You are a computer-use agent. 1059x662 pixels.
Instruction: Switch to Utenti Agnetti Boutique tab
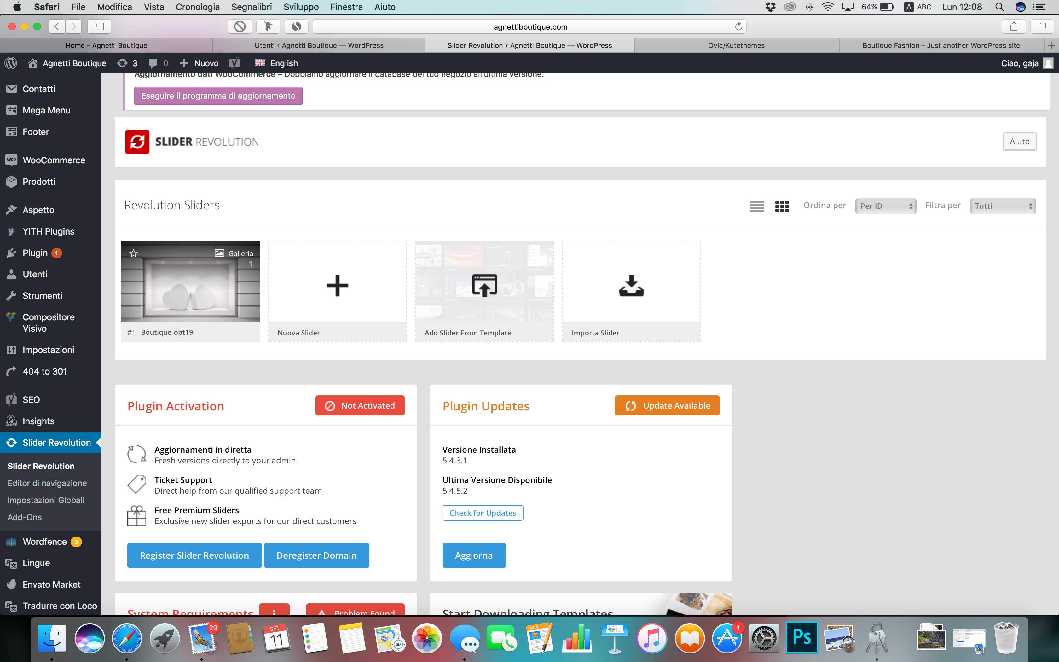[x=319, y=45]
